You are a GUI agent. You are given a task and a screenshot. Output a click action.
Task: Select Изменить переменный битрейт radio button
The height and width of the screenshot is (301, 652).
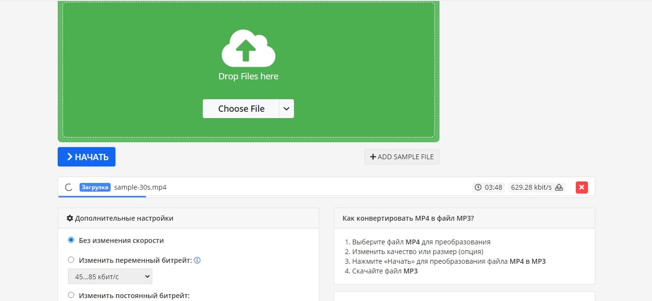pyautogui.click(x=71, y=260)
